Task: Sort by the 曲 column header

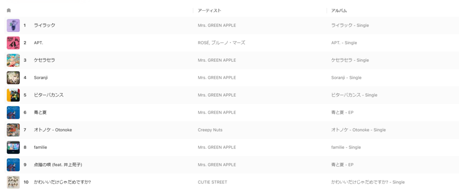Action: click(x=9, y=10)
